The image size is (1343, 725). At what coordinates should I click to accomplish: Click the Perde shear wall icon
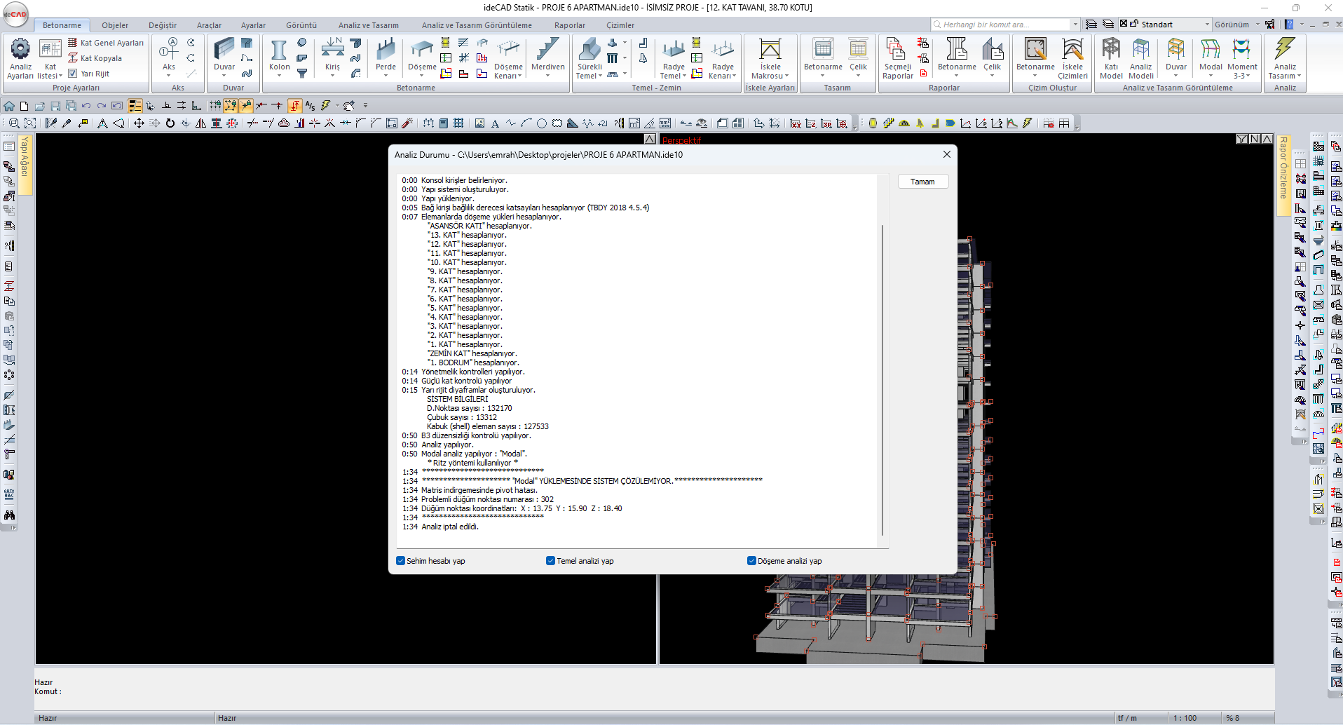click(x=386, y=50)
